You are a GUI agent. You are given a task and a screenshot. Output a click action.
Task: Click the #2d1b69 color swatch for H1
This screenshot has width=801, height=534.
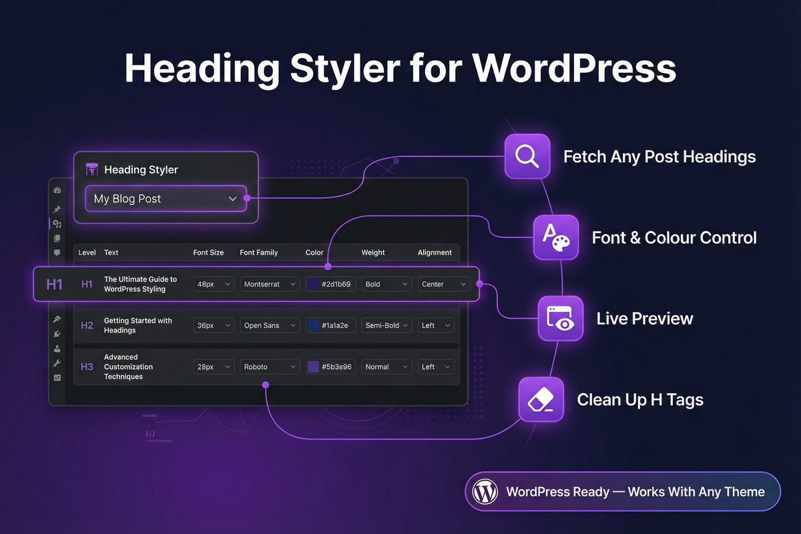click(x=313, y=284)
